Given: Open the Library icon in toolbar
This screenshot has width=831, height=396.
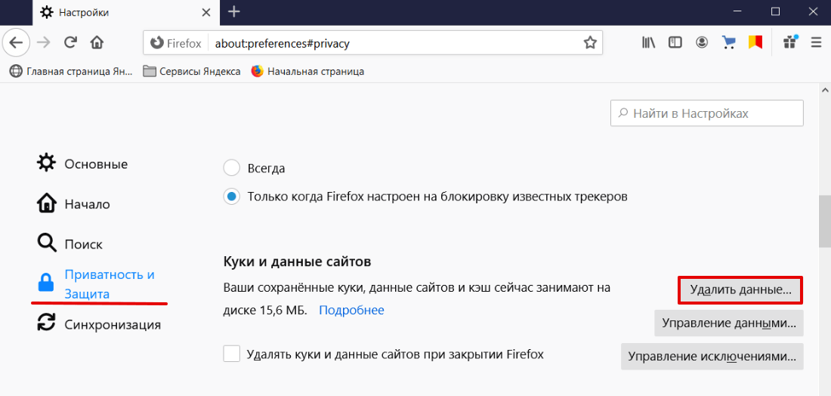Looking at the screenshot, I should point(649,43).
